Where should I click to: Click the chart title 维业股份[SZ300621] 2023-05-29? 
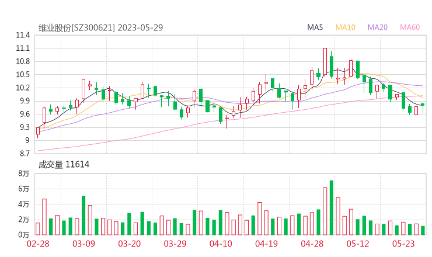click(100, 27)
